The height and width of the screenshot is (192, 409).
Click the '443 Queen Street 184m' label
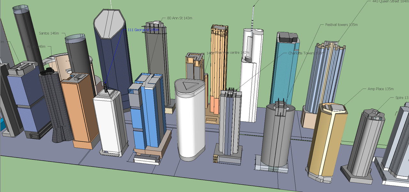coord(390,2)
